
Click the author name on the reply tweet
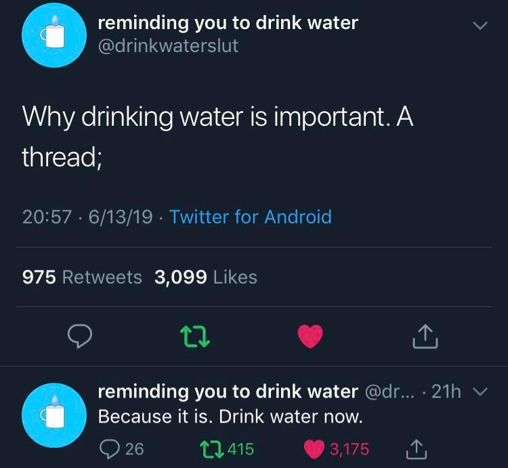(x=228, y=392)
